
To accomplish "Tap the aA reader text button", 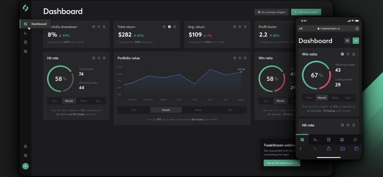I will coord(301,29).
